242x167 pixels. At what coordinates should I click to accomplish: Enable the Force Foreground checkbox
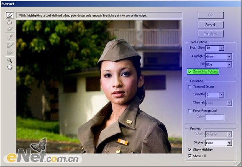click(190, 111)
